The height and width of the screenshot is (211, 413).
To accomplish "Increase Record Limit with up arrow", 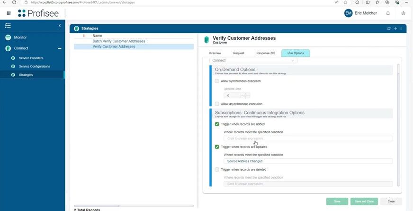I will [245, 94].
